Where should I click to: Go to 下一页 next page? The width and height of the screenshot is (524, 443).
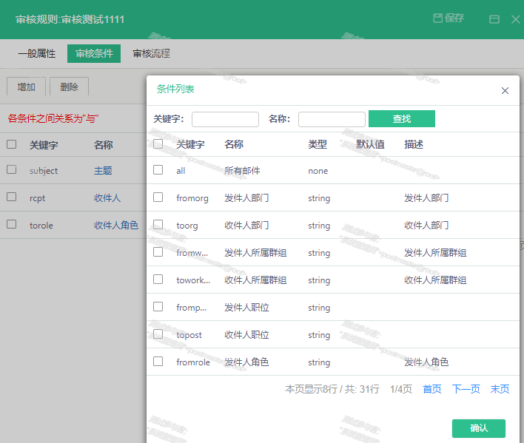pos(466,389)
